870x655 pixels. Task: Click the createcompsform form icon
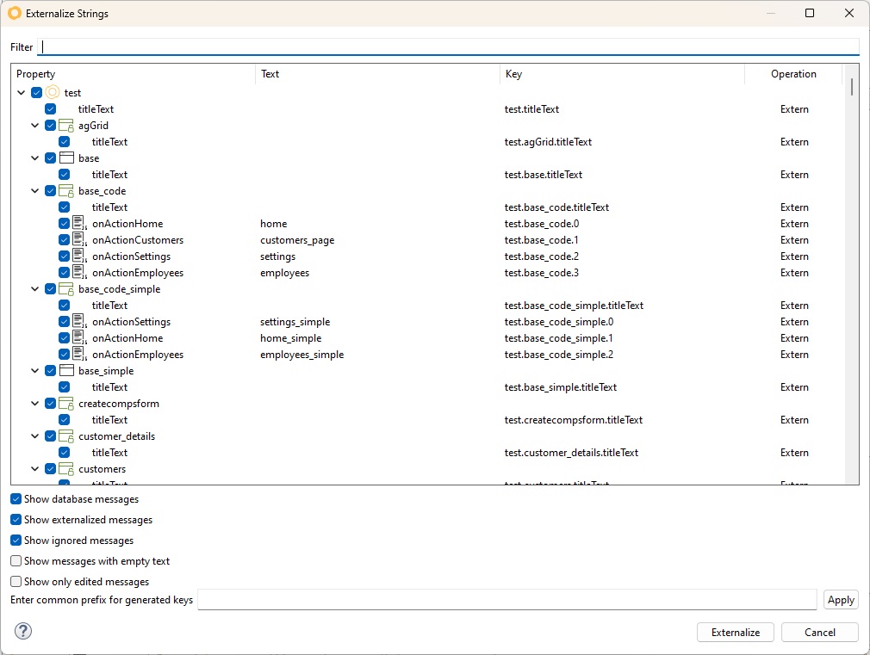66,404
